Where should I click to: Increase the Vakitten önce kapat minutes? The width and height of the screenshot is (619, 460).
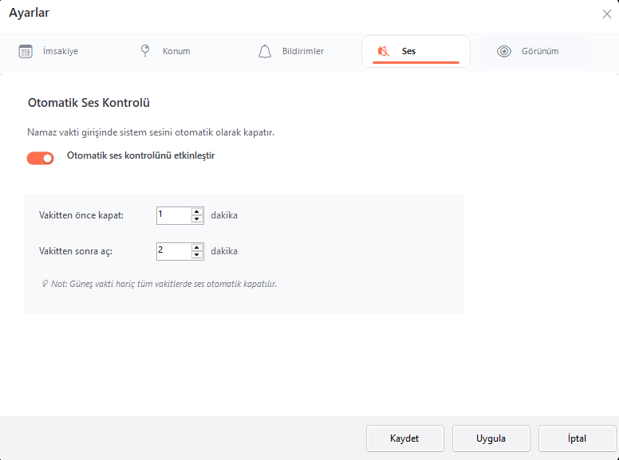pyautogui.click(x=197, y=211)
